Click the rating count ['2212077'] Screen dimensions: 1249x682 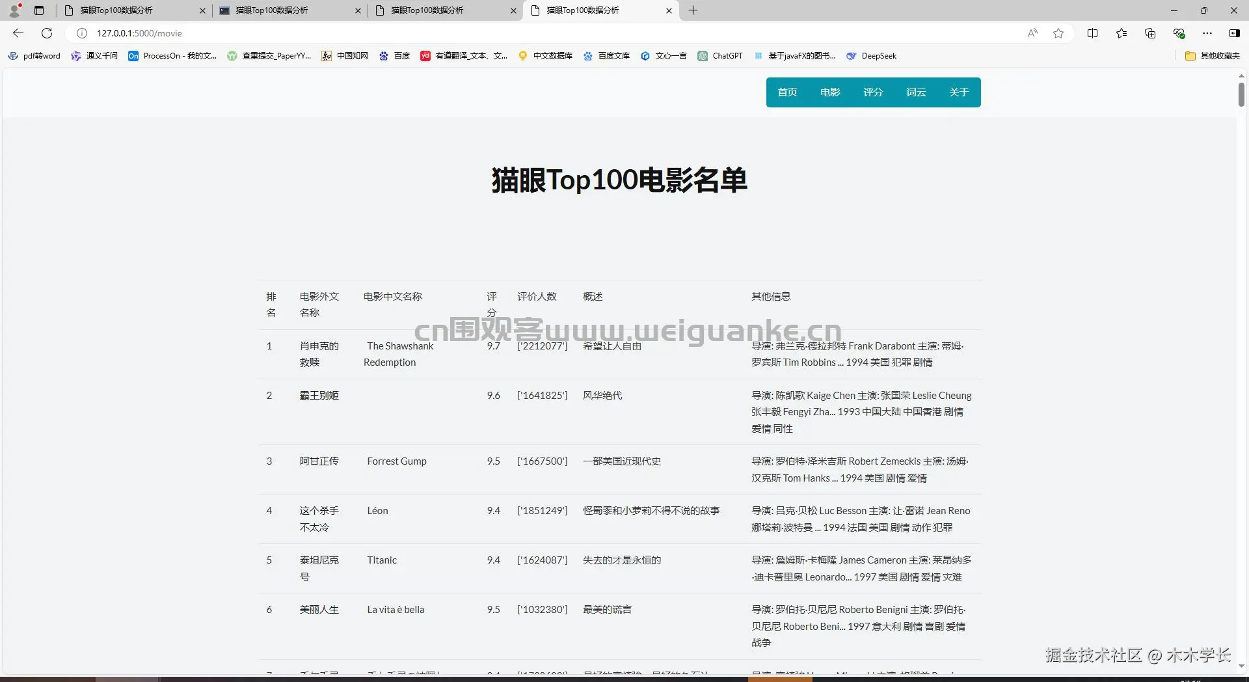point(543,346)
